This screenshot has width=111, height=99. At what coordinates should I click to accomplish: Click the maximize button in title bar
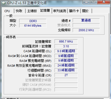94,2
